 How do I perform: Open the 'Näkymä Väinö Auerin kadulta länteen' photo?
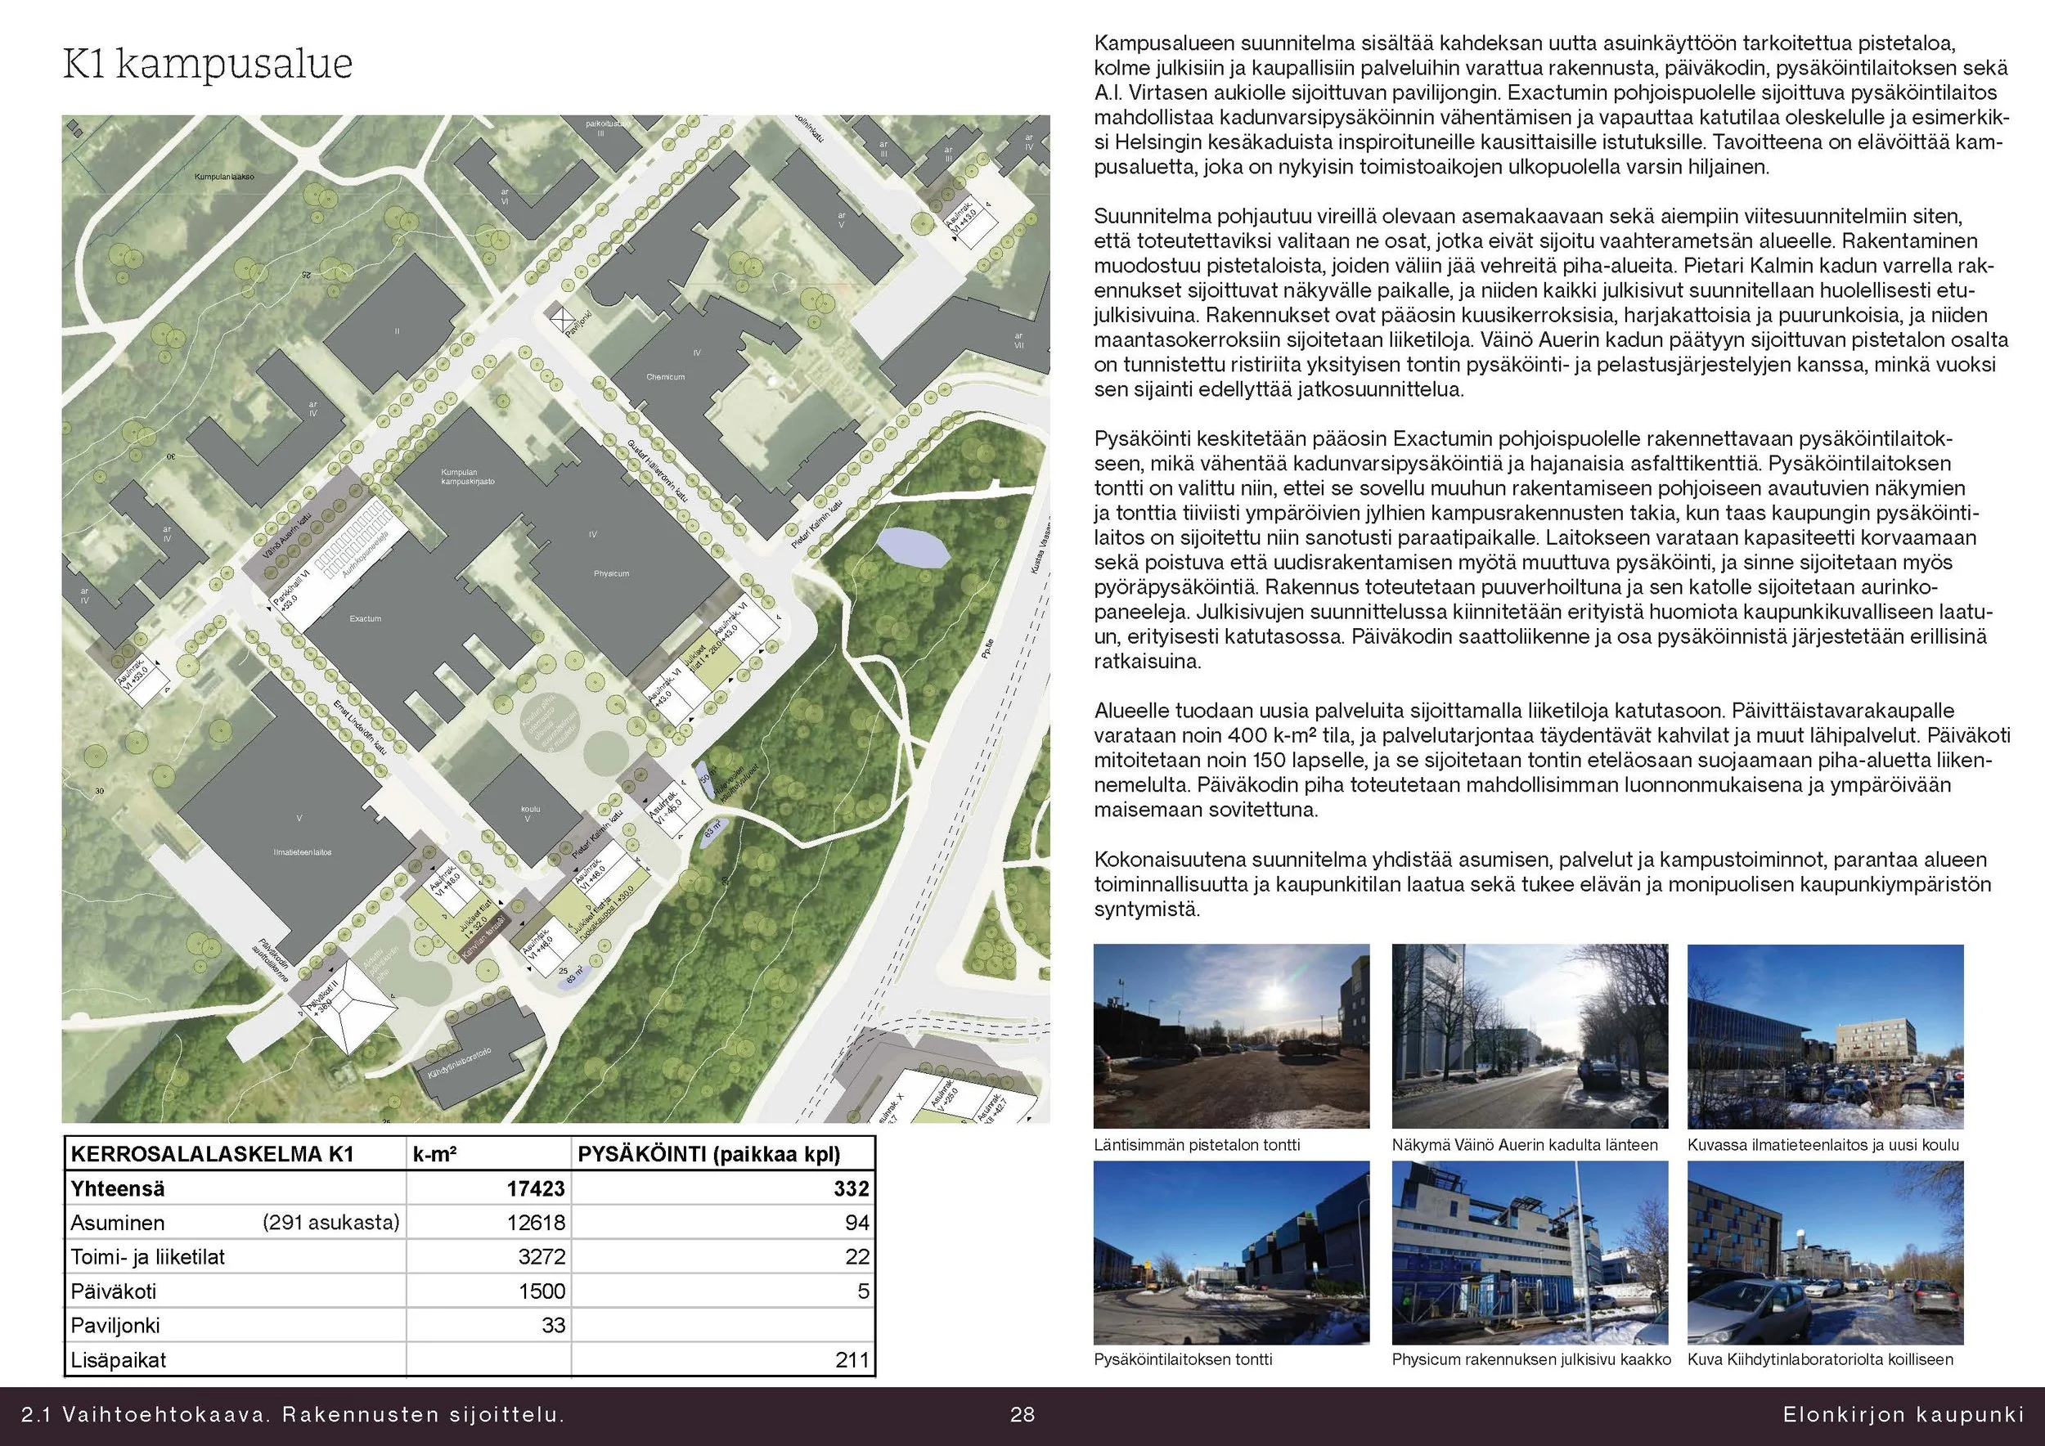[x=1530, y=1037]
